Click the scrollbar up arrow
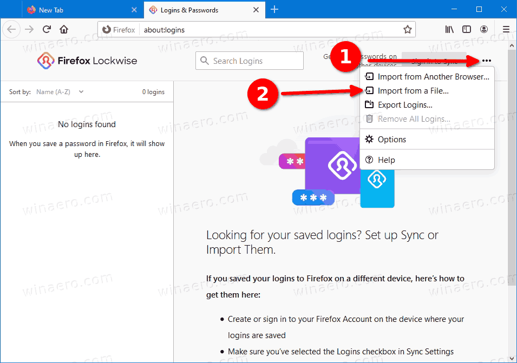This screenshot has width=517, height=363. (512, 45)
